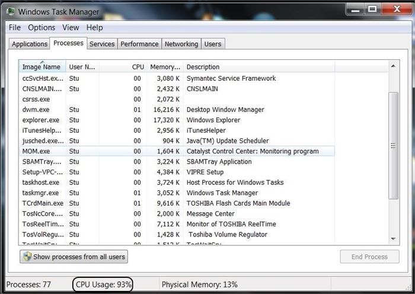The height and width of the screenshot is (294, 415).
Task: Switch to the Applications tab
Action: click(30, 44)
